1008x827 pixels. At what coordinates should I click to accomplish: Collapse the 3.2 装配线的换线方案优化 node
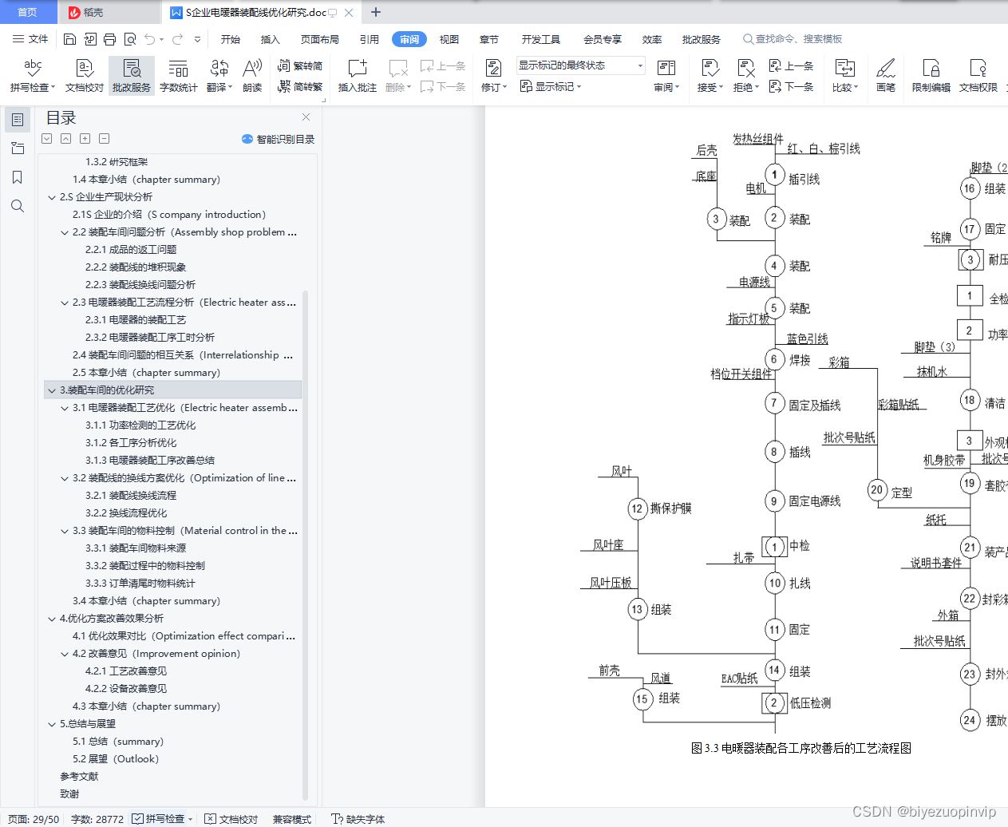(x=65, y=478)
